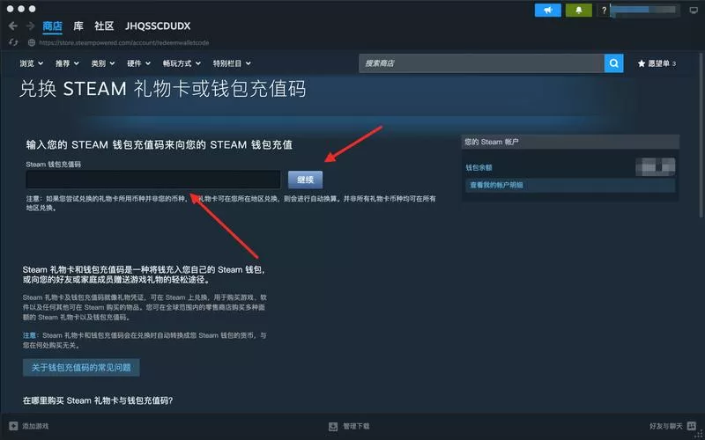Expand the 特别栏目 dropdown menu

pos(232,63)
